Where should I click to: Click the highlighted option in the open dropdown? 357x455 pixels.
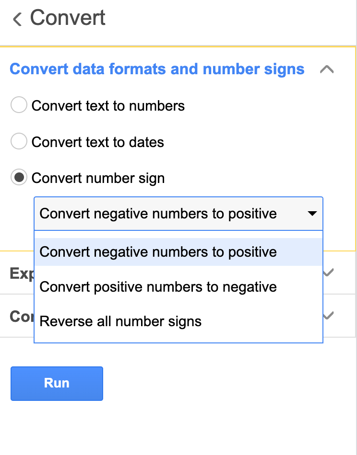click(x=158, y=251)
